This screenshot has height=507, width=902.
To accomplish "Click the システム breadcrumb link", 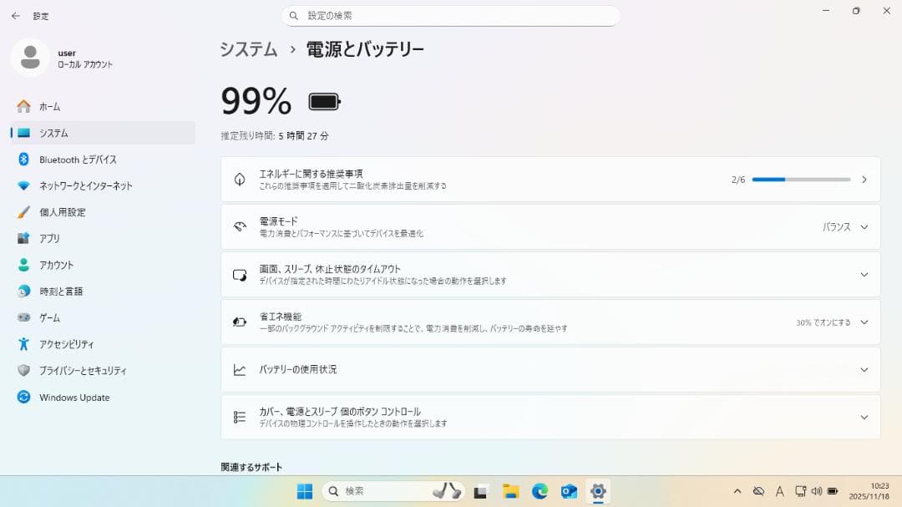I will [x=248, y=49].
